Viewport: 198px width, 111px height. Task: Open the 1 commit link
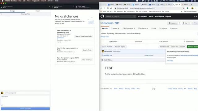tap(113, 42)
